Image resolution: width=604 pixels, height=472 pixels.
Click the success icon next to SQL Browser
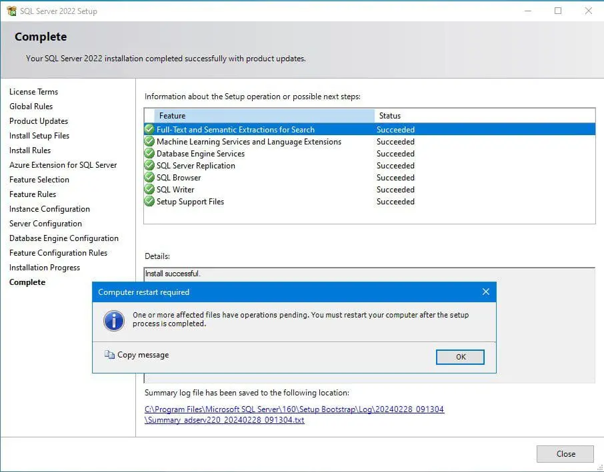click(x=149, y=177)
